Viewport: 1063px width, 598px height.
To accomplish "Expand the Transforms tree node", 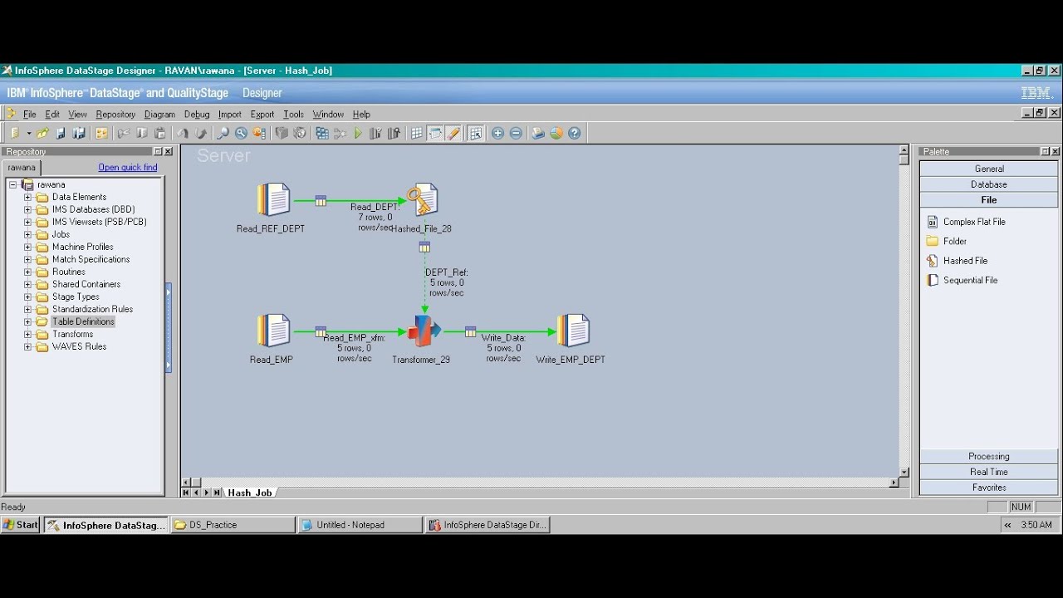I will pyautogui.click(x=27, y=334).
